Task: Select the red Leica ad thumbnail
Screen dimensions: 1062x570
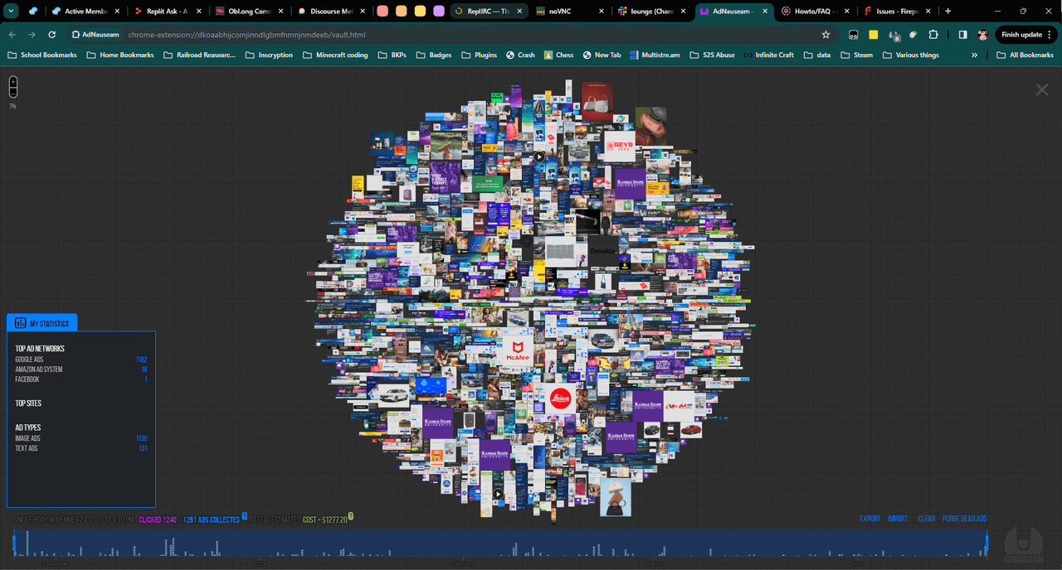Action: tap(562, 399)
